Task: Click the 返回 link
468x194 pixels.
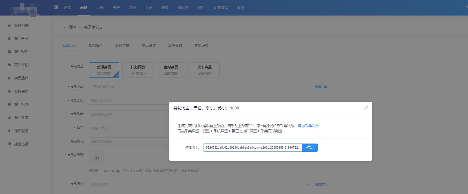Action: pyautogui.click(x=72, y=27)
